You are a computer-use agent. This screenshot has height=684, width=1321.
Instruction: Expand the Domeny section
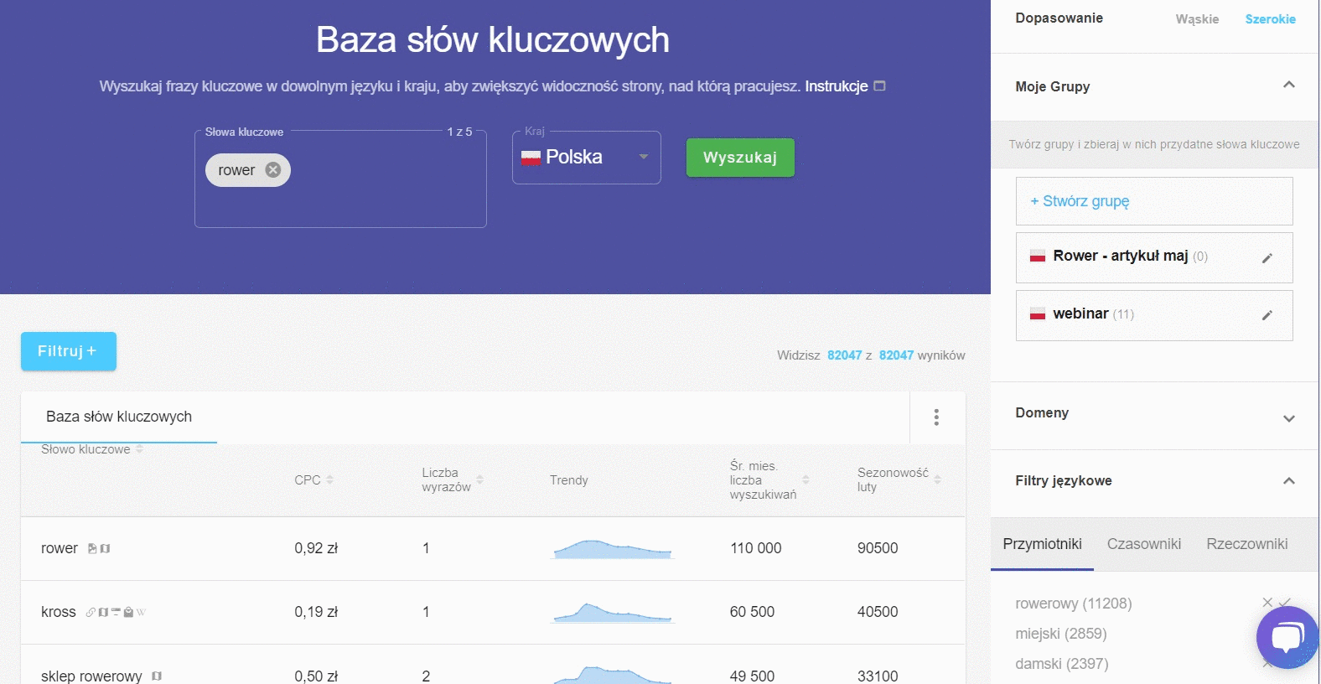click(1289, 418)
